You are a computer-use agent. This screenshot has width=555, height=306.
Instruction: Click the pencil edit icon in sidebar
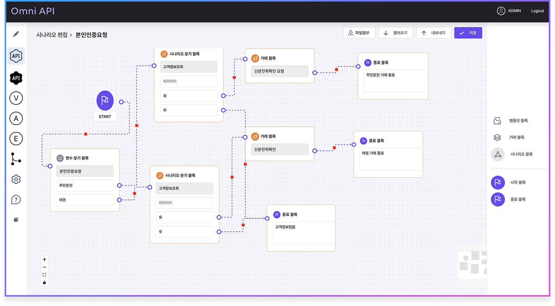pos(16,34)
